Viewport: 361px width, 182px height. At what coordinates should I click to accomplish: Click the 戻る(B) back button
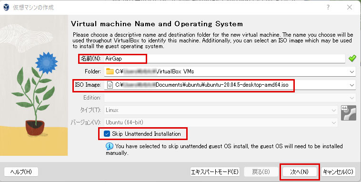pos(261,172)
